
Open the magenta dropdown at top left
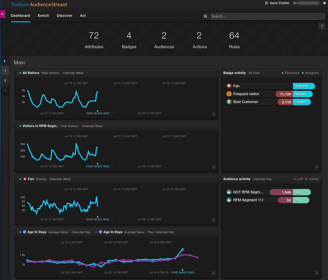[x=3, y=14]
